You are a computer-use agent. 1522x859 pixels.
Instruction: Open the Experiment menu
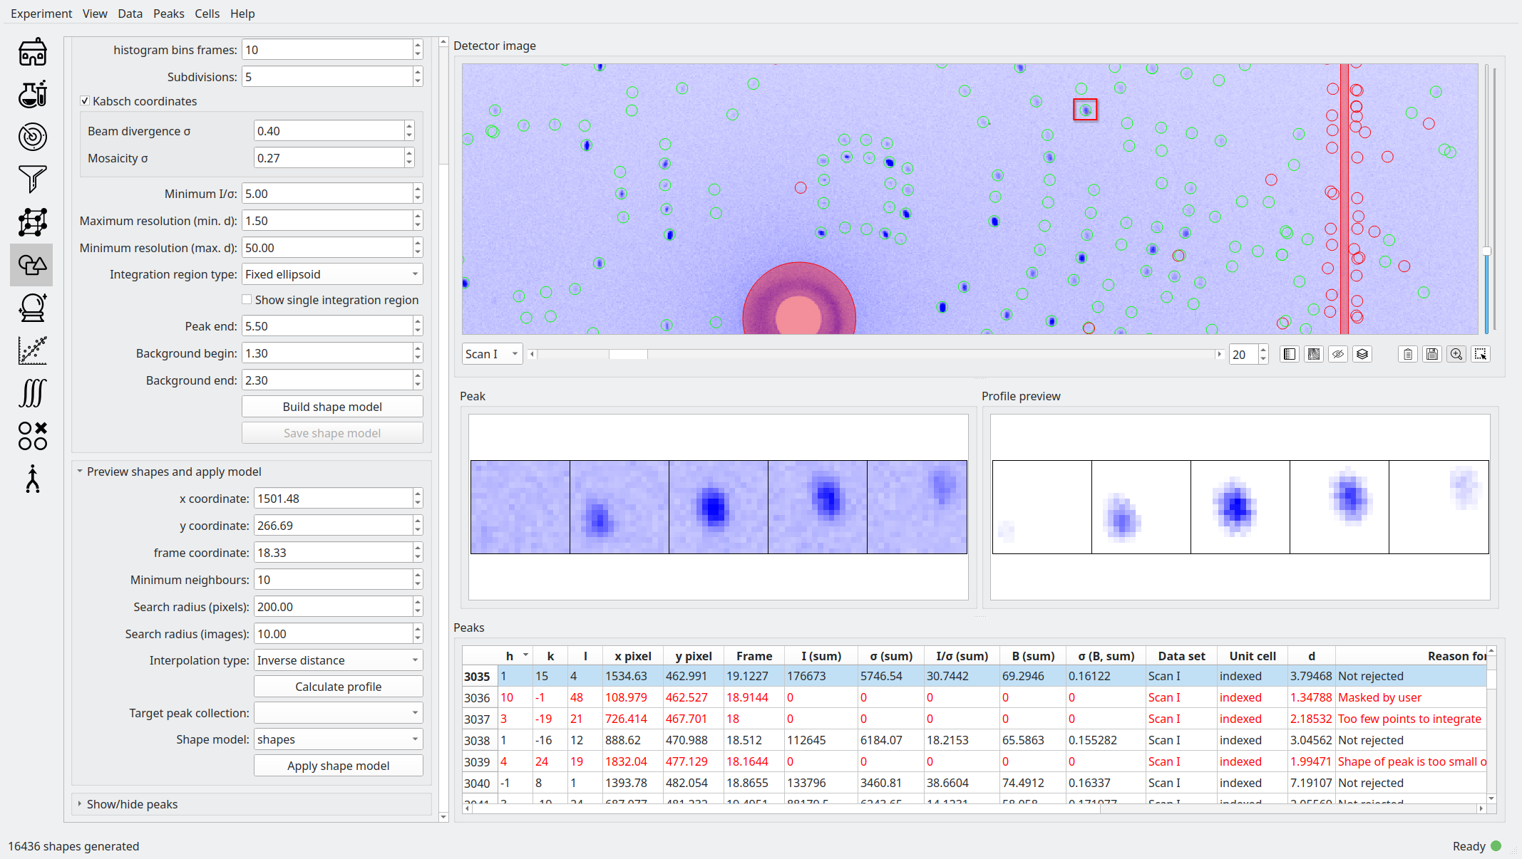click(x=41, y=14)
